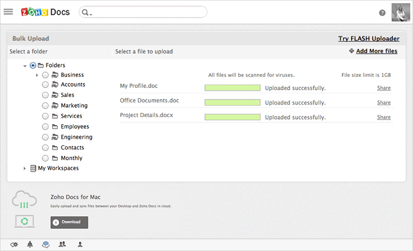Image resolution: width=413 pixels, height=251 pixels.
Task: Select the Employees folder radio button
Action: pos(45,126)
